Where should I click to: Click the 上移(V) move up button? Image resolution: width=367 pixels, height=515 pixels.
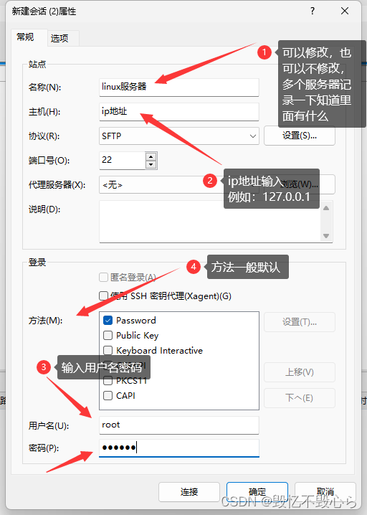click(300, 372)
